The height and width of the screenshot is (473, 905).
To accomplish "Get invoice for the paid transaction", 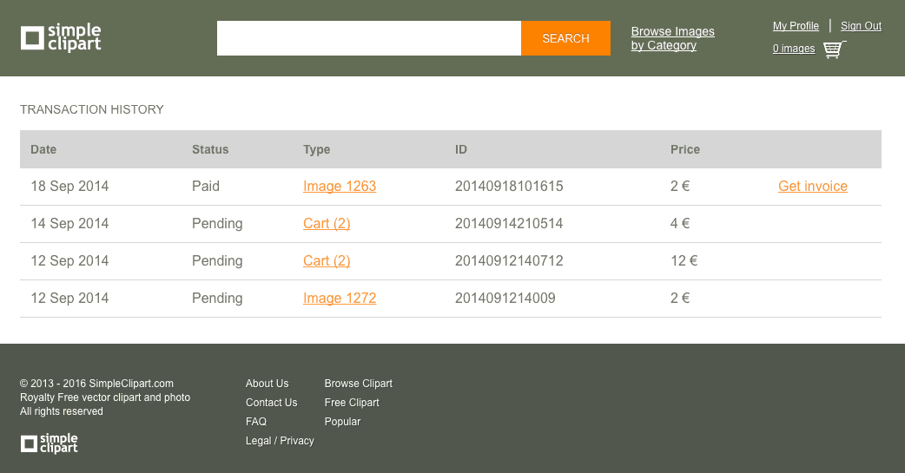I will [812, 187].
